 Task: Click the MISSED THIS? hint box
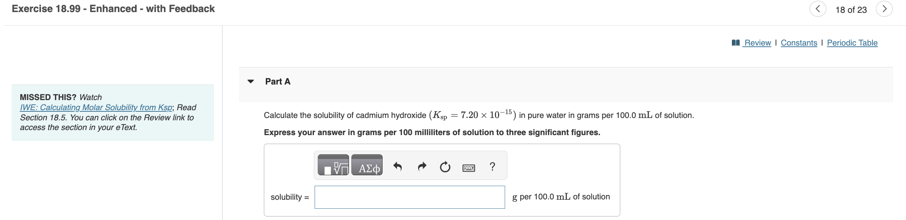pos(113,113)
